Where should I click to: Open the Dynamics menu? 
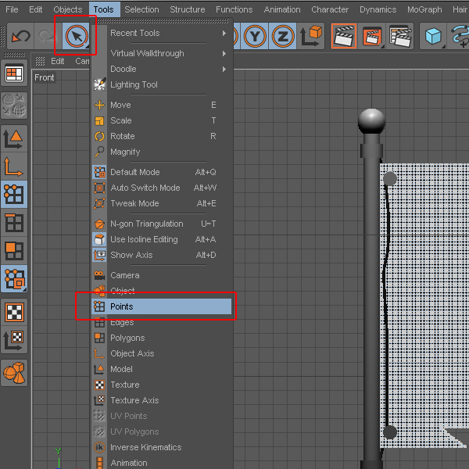378,9
